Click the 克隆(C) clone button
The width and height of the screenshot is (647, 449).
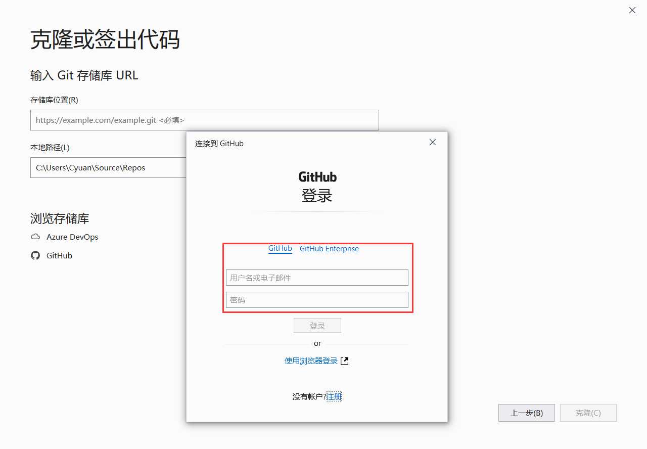point(588,413)
